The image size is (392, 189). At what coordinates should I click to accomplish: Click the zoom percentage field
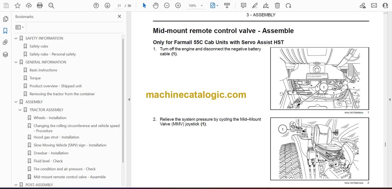click(192, 5)
